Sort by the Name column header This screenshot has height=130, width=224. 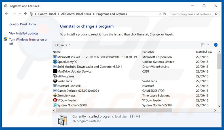pos(57,52)
